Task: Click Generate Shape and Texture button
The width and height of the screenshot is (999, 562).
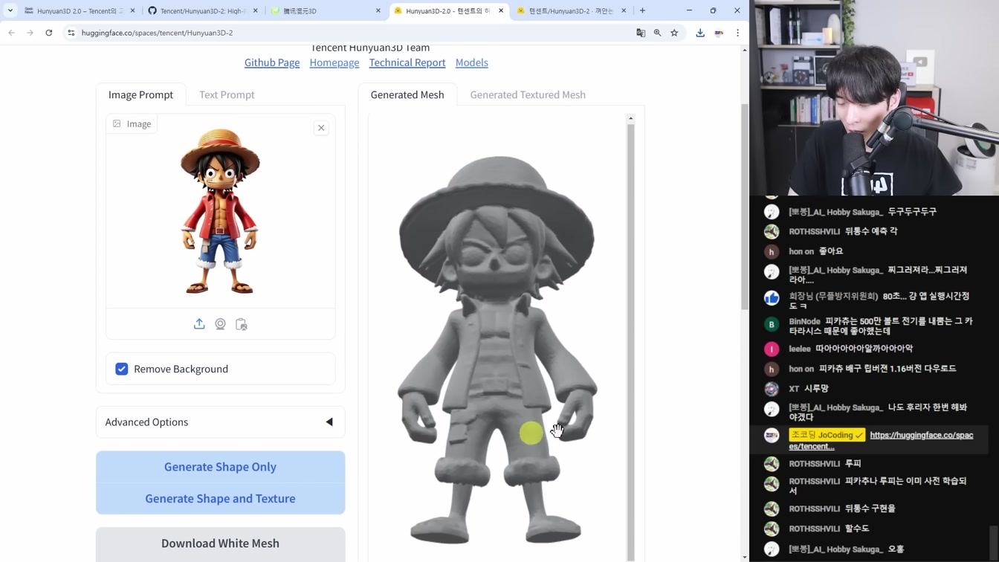Action: tap(220, 498)
